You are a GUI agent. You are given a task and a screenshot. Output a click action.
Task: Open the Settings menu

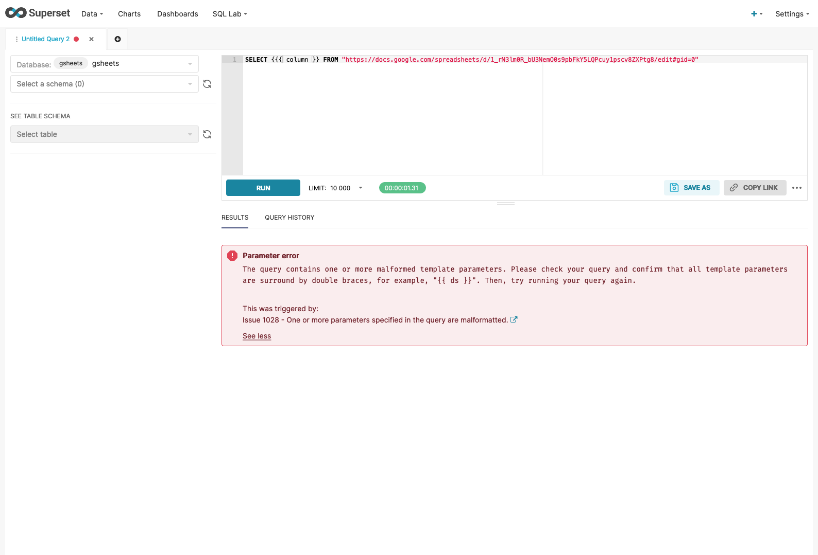[792, 14]
